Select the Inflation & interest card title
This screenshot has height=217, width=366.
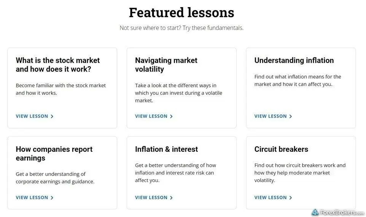tap(166, 149)
